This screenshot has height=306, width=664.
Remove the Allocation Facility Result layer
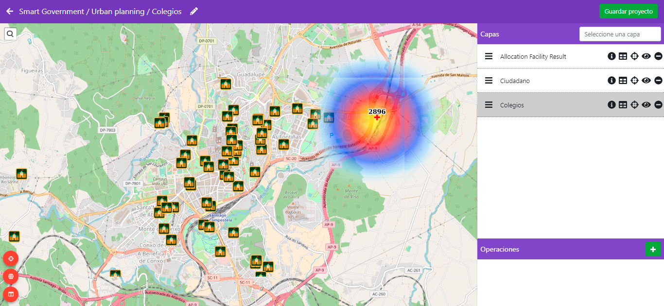(x=658, y=56)
